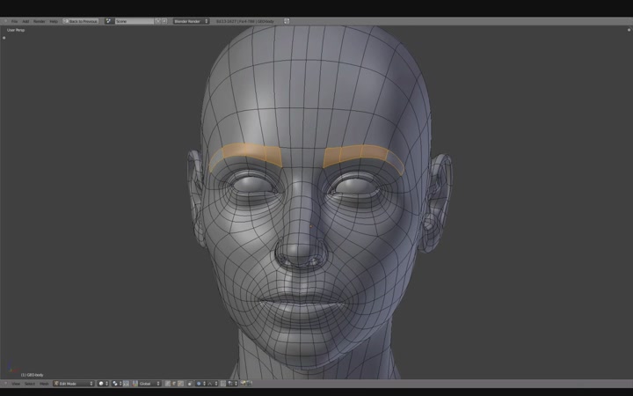The image size is (633, 396).
Task: Open the Mesh menu in 3D view header
Action: pyautogui.click(x=44, y=384)
